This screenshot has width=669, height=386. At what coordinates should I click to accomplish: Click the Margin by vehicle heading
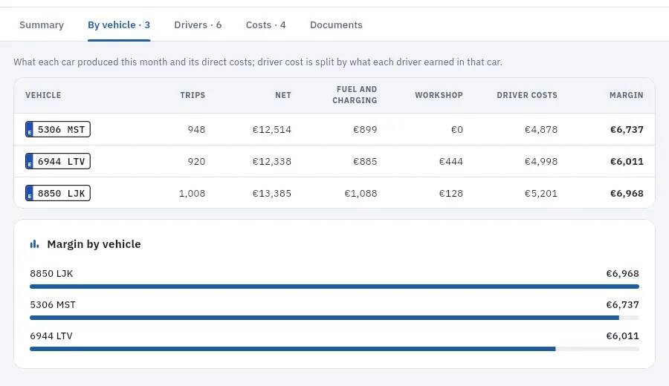94,244
